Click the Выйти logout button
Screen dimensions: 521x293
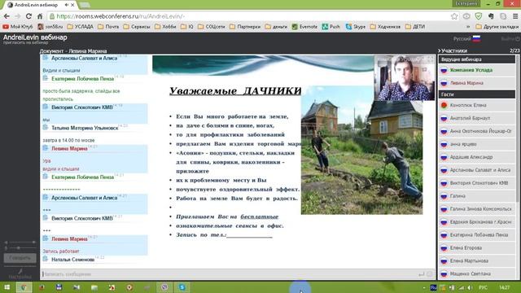510,39
